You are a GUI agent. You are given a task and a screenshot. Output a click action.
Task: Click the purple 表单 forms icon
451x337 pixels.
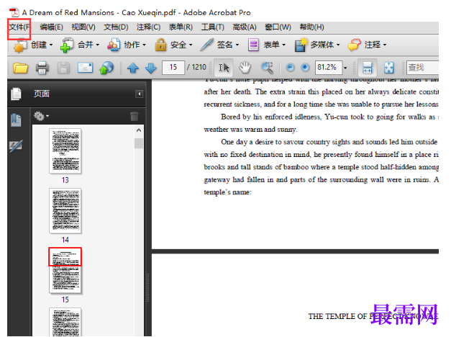253,45
